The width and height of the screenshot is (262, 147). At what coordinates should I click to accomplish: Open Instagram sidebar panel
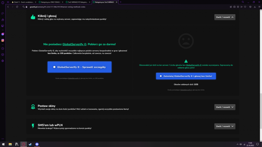pos(3,40)
